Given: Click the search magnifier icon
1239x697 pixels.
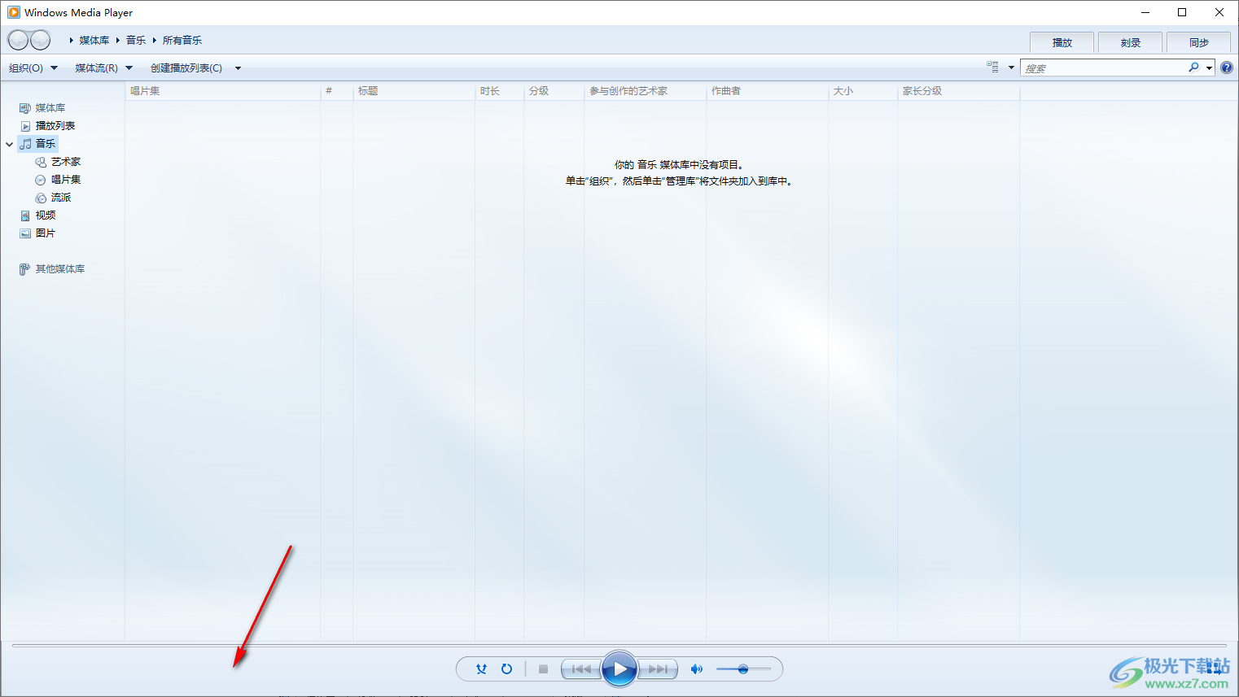Looking at the screenshot, I should (1193, 68).
